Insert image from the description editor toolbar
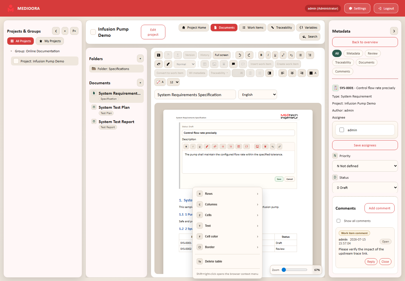405x281 pixels. point(257,146)
